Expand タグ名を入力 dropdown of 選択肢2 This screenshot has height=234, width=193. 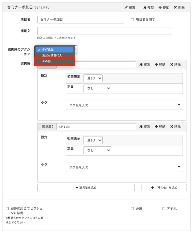click(124, 167)
